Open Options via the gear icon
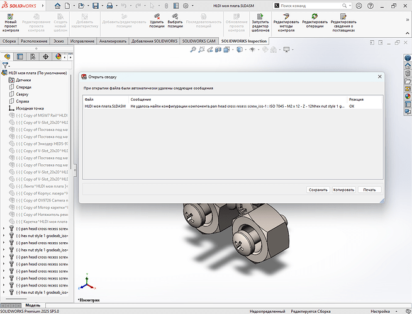 coord(186,6)
